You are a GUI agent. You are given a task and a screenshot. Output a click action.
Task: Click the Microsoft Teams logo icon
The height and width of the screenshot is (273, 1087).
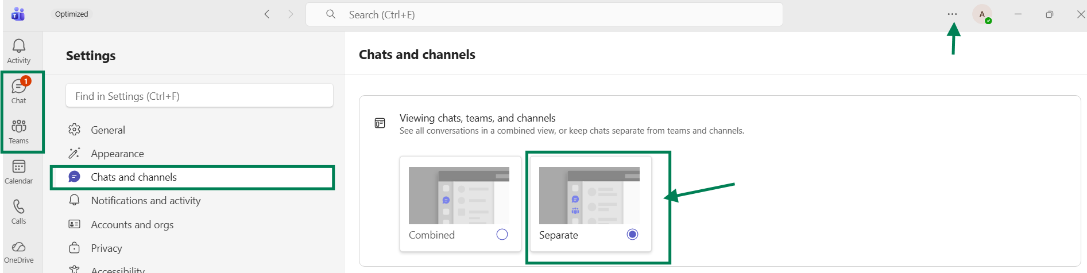(x=18, y=14)
